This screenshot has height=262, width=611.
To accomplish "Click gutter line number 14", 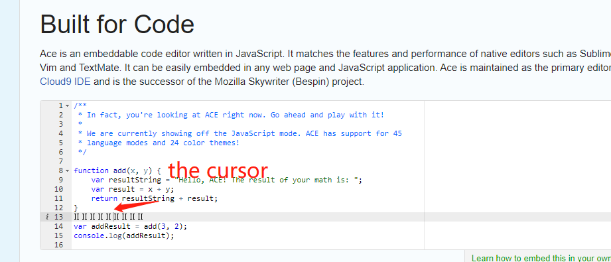I will point(58,226).
